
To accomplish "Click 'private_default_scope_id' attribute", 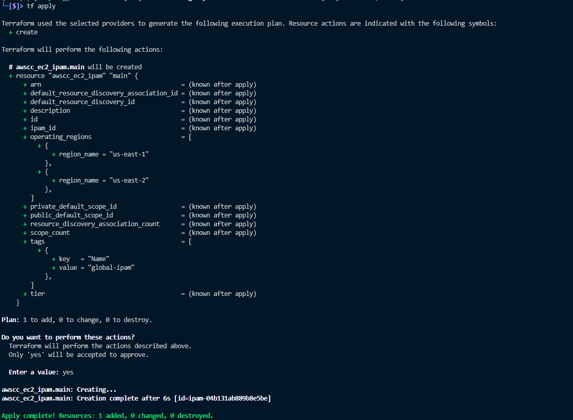I will (73, 207).
